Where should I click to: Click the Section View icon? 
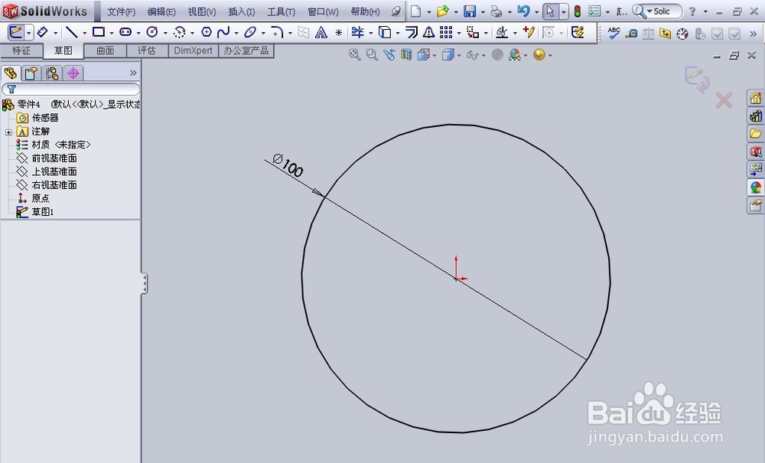coord(406,54)
